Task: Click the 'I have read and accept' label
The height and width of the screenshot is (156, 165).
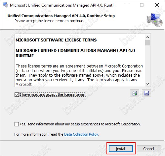Action: tap(53, 94)
